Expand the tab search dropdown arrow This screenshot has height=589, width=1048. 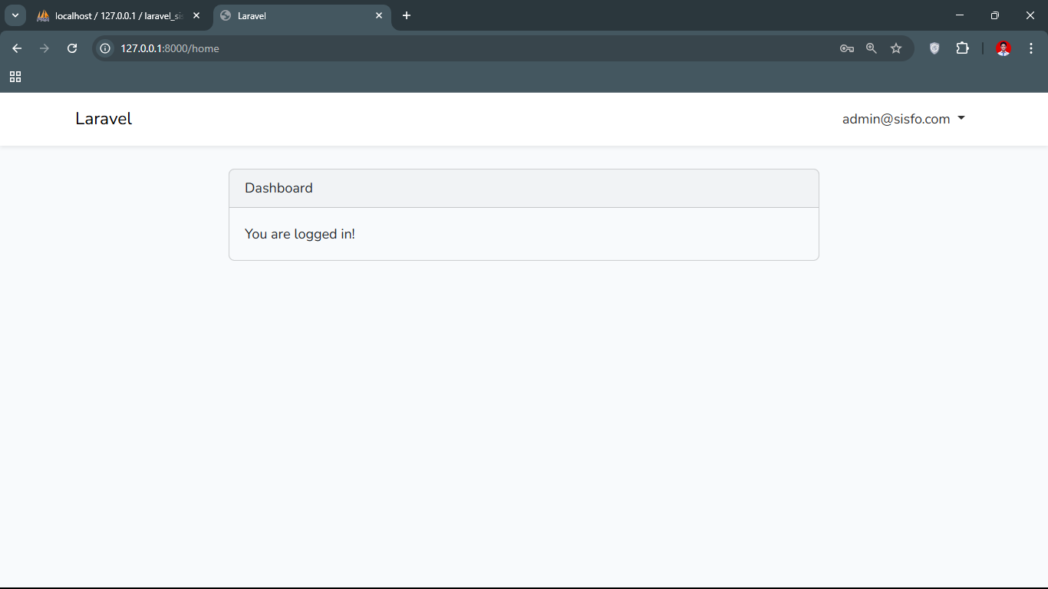pyautogui.click(x=15, y=15)
